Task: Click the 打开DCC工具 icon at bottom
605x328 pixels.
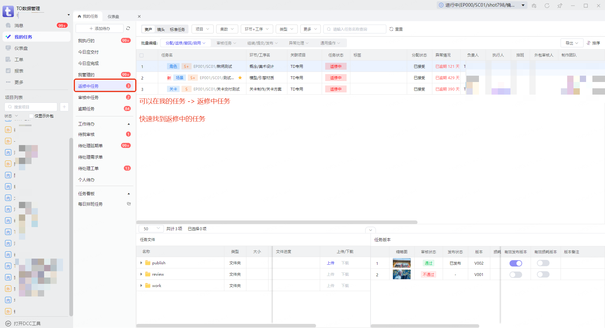Action: (x=8, y=324)
